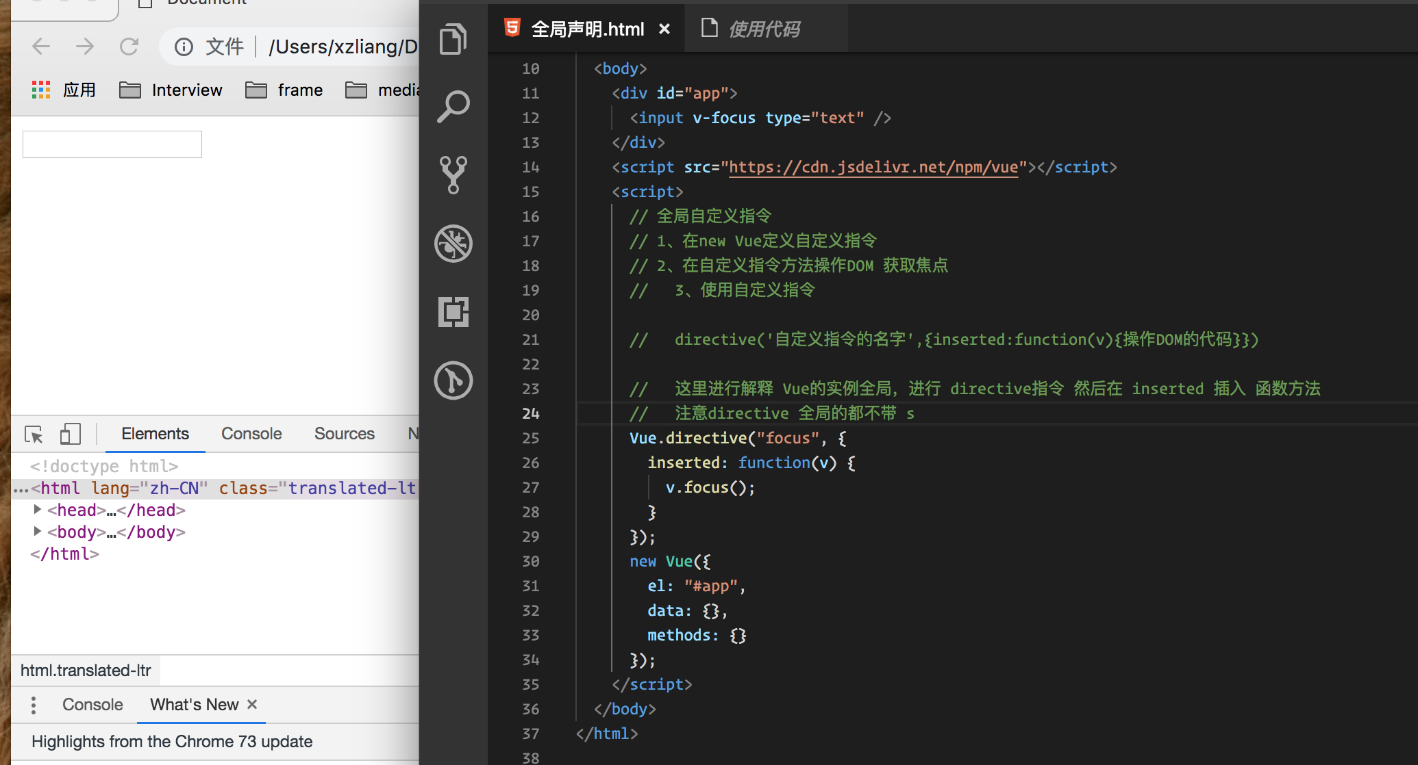Toggle the DevTools inspect element picker
The height and width of the screenshot is (765, 1418).
(x=34, y=434)
